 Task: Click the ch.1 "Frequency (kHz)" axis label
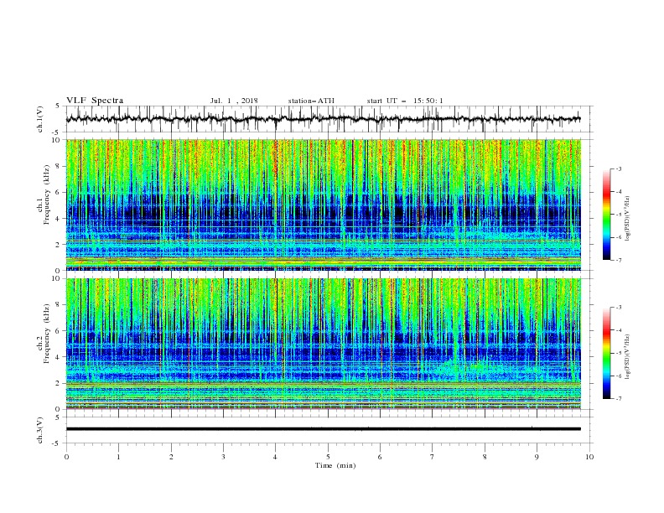click(46, 195)
